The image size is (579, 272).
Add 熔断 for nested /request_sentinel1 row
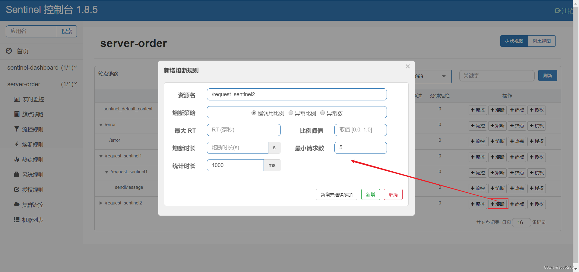[497, 173]
